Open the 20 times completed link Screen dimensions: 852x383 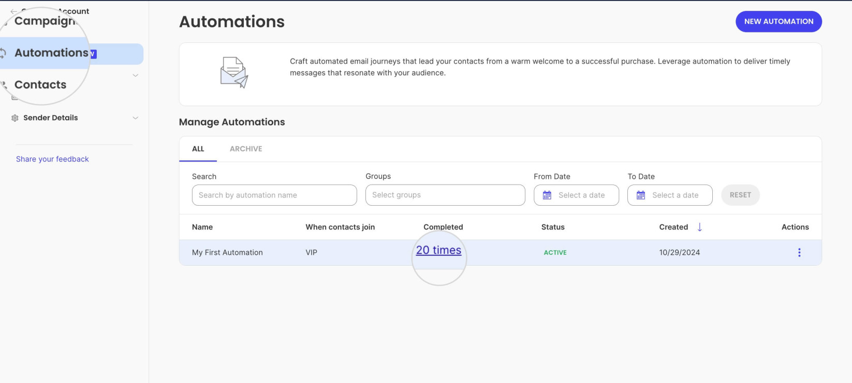(438, 250)
